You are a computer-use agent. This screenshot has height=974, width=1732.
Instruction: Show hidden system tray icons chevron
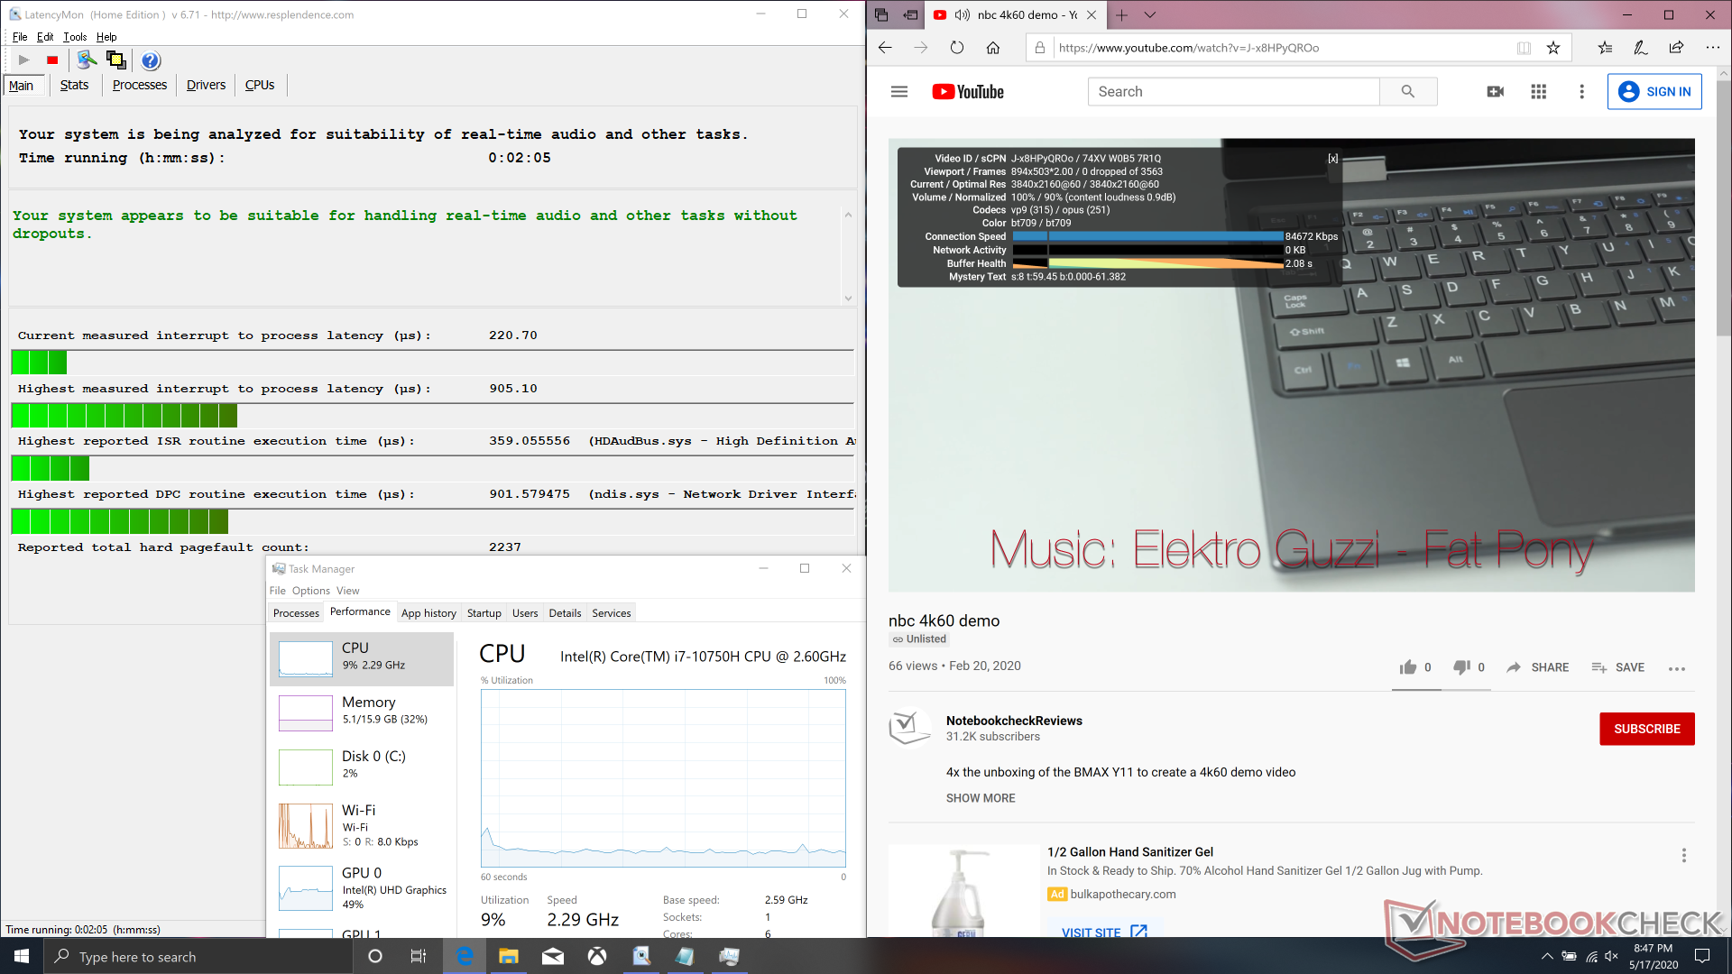point(1547,956)
